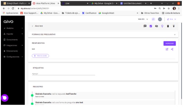Open the purple chat launcher bubble

(x=5, y=98)
